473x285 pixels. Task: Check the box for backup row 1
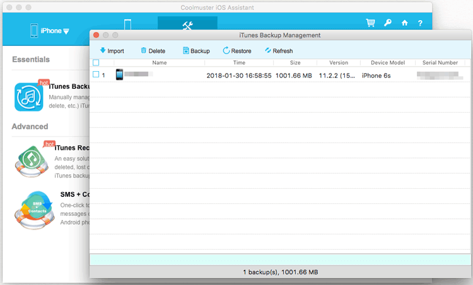(96, 74)
